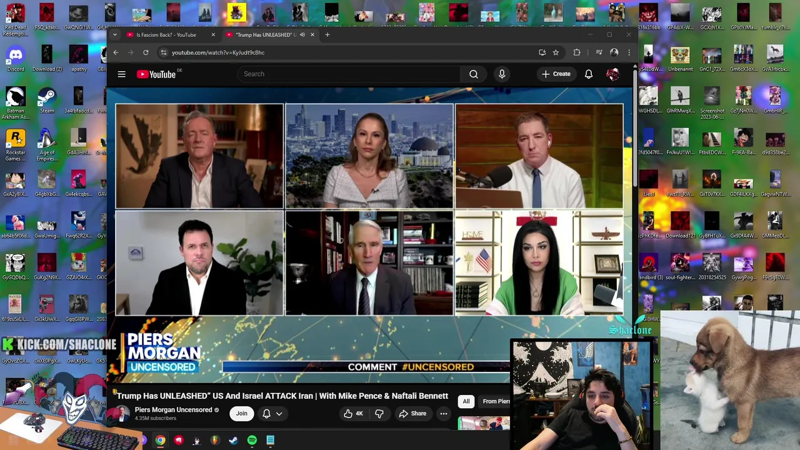Open YouTube notifications bell in header

tap(589, 74)
